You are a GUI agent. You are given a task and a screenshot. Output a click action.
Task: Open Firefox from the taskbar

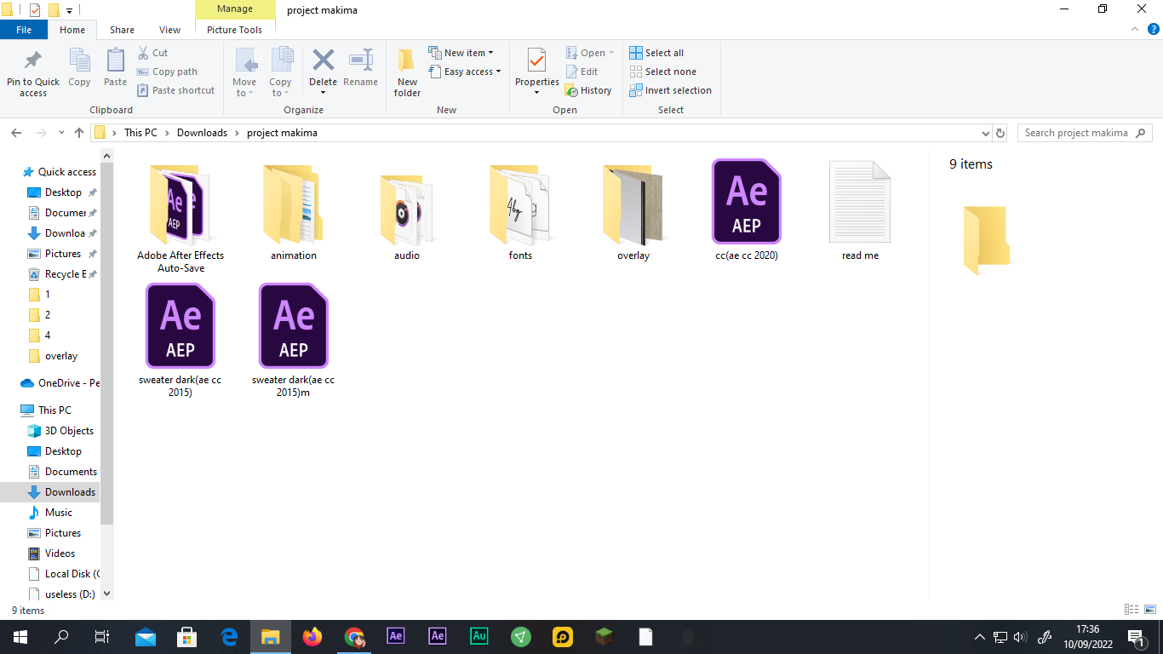point(312,636)
